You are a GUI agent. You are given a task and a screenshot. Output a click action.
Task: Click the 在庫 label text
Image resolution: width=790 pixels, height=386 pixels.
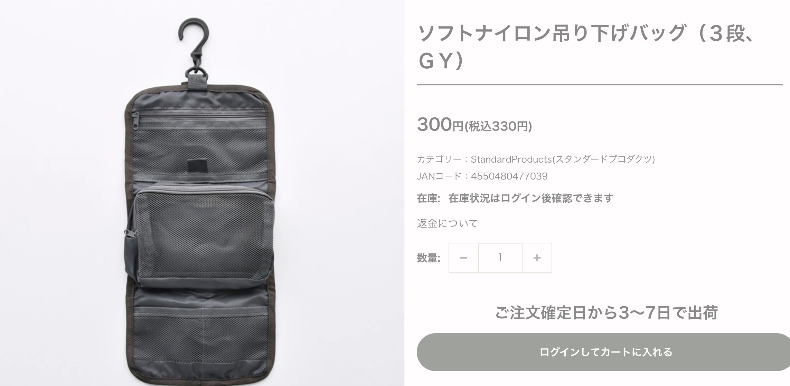pyautogui.click(x=429, y=198)
